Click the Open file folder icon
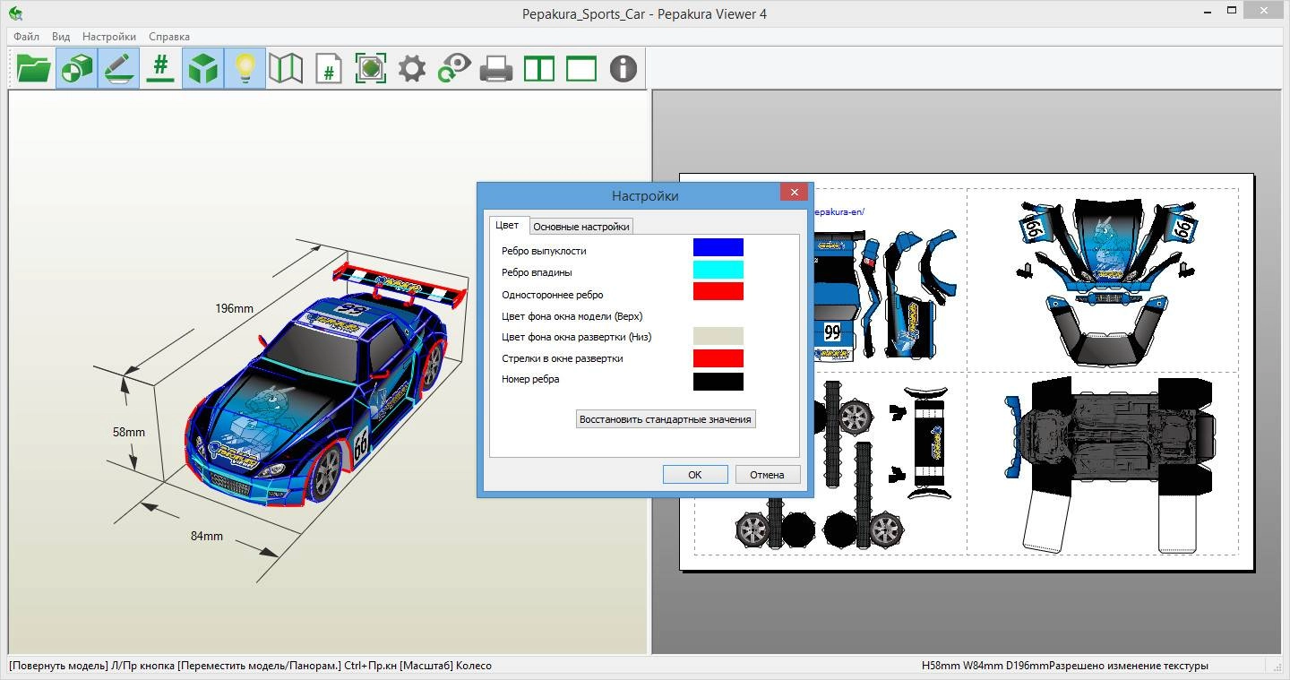 point(34,68)
